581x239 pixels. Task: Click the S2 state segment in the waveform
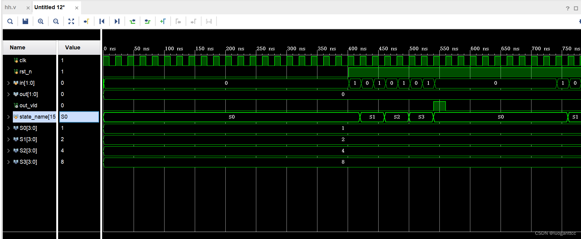pyautogui.click(x=397, y=117)
